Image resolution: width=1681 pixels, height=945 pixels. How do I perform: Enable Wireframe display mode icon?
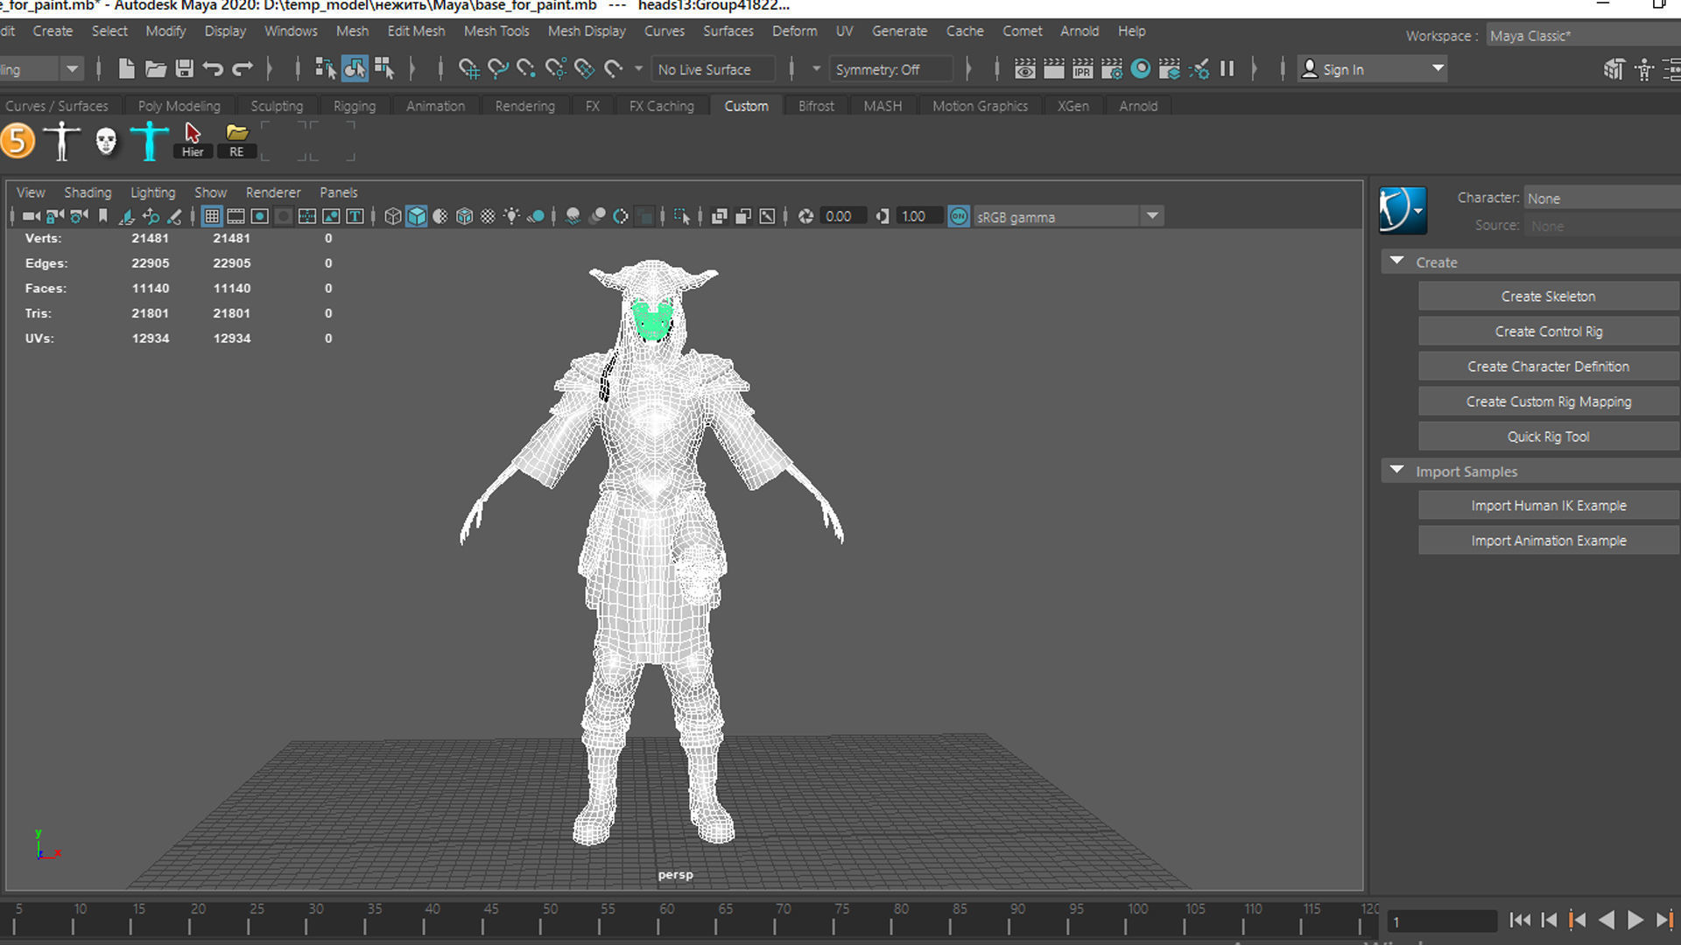pos(392,216)
